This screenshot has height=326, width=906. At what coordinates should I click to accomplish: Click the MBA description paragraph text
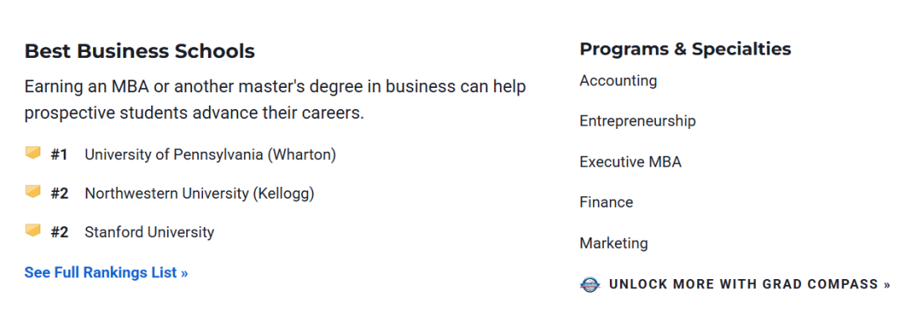coord(275,100)
